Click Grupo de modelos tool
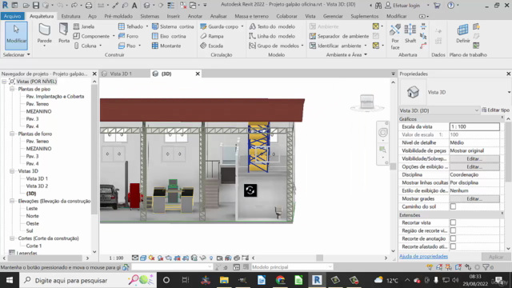The width and height of the screenshot is (512, 288). click(x=274, y=46)
